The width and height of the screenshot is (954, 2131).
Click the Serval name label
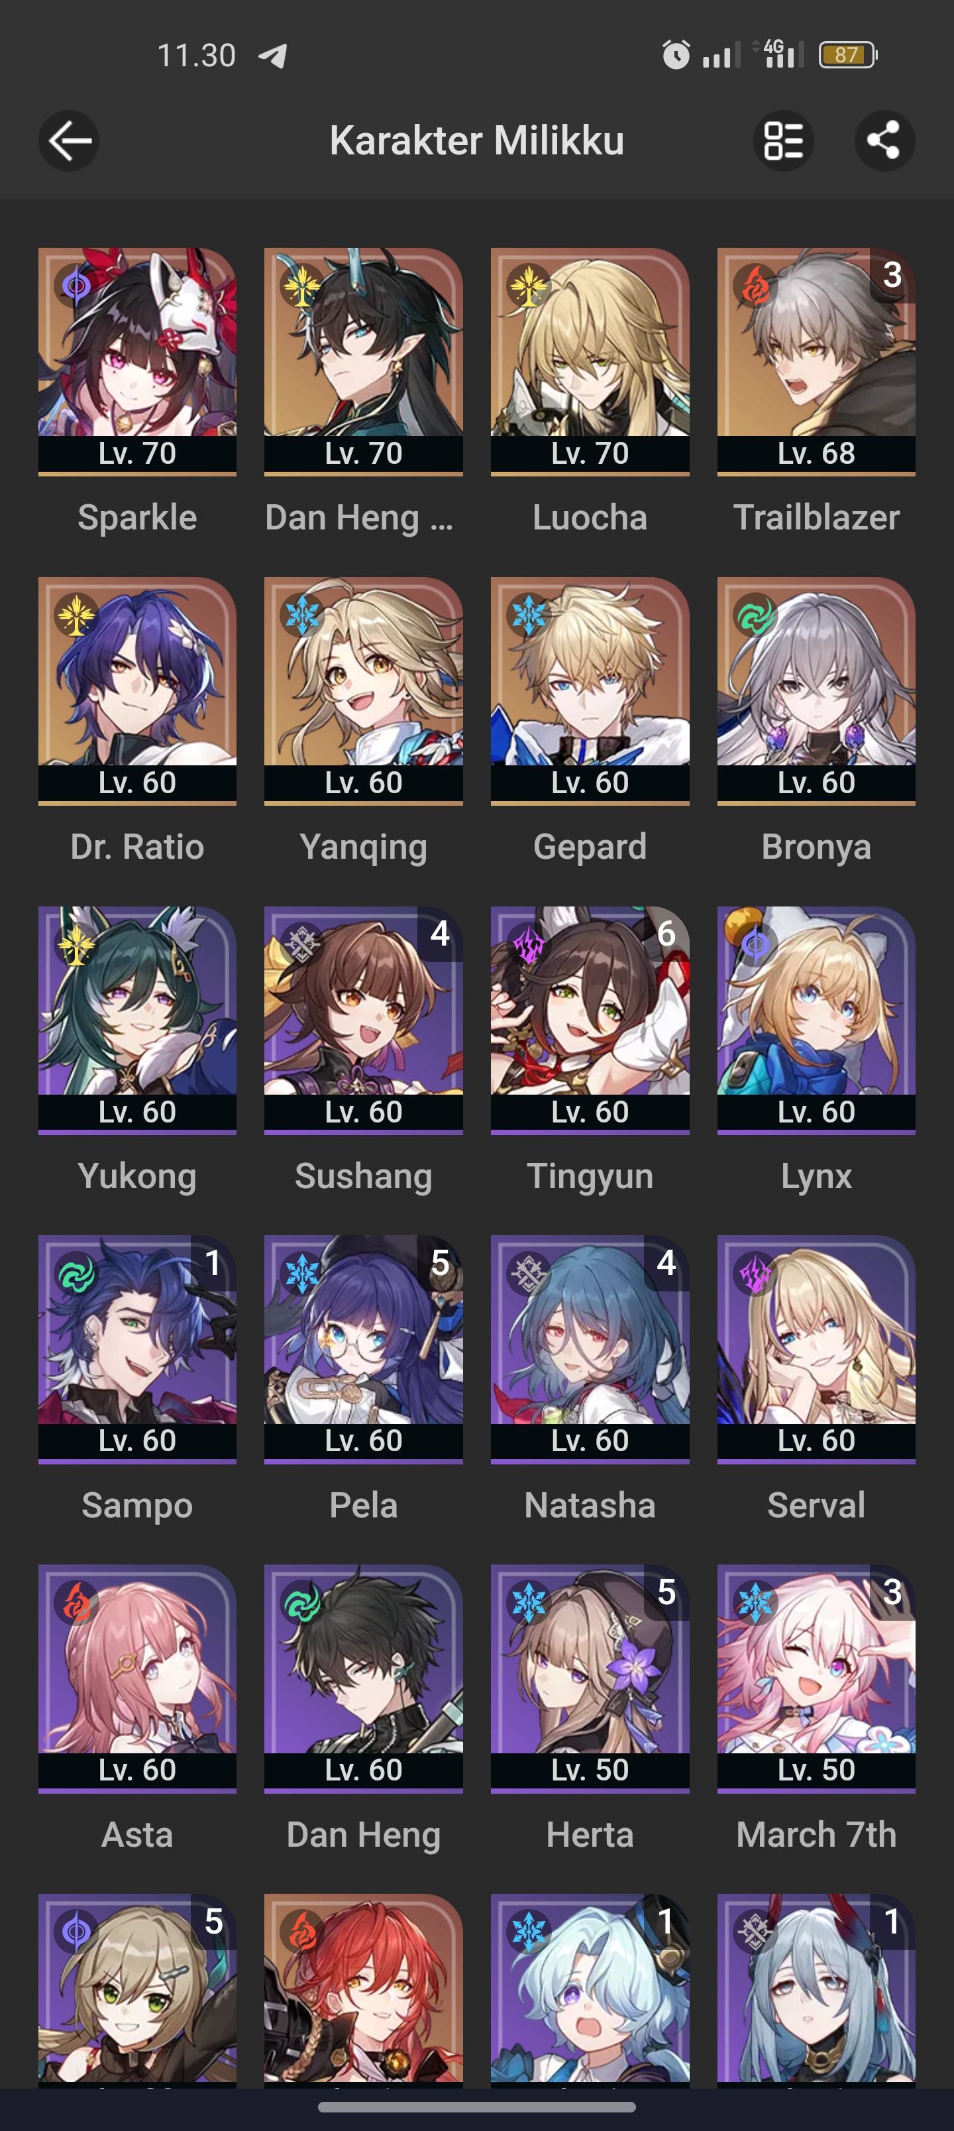click(x=816, y=1505)
